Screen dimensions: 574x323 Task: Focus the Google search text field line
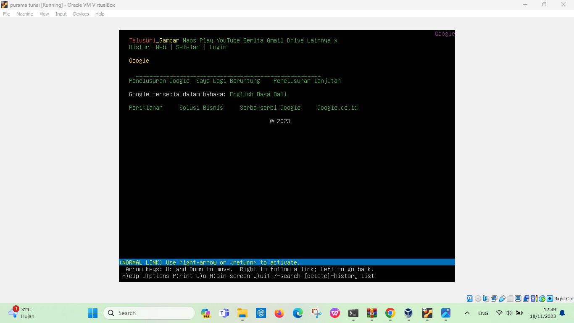coord(228,74)
